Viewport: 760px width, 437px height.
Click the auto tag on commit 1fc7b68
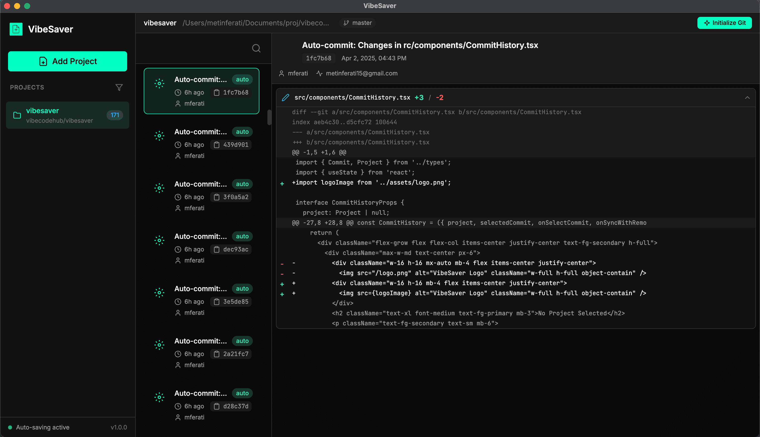pos(242,79)
